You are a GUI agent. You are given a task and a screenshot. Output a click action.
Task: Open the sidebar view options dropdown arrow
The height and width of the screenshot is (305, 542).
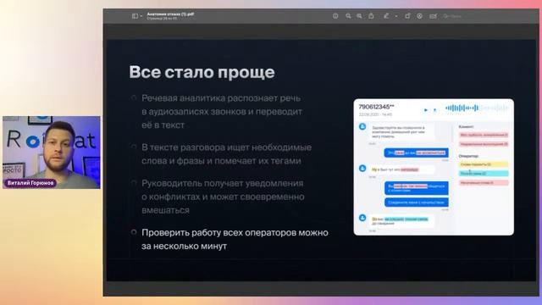click(141, 16)
